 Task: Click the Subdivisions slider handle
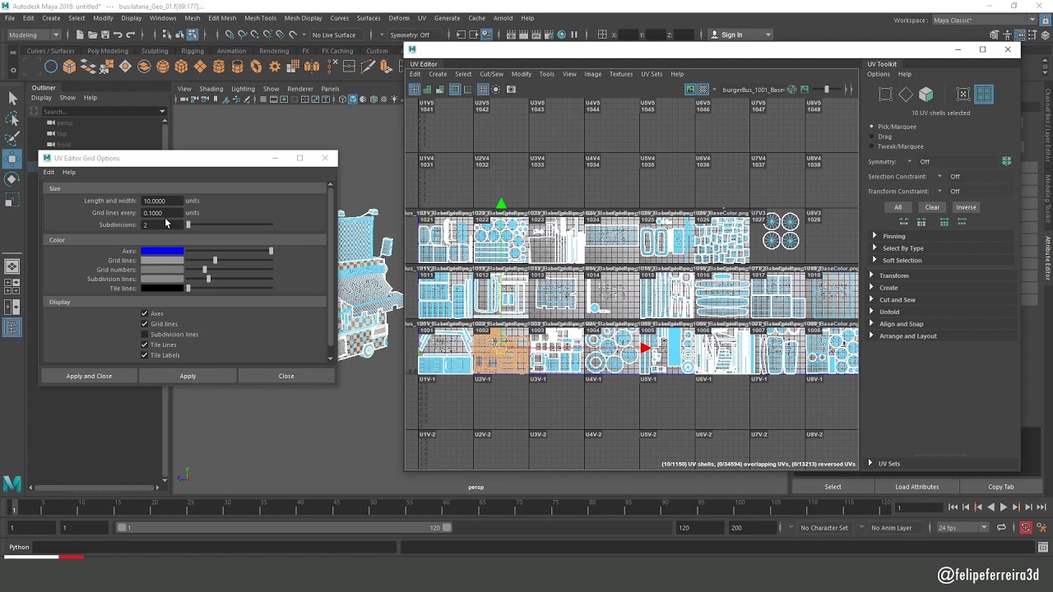188,224
